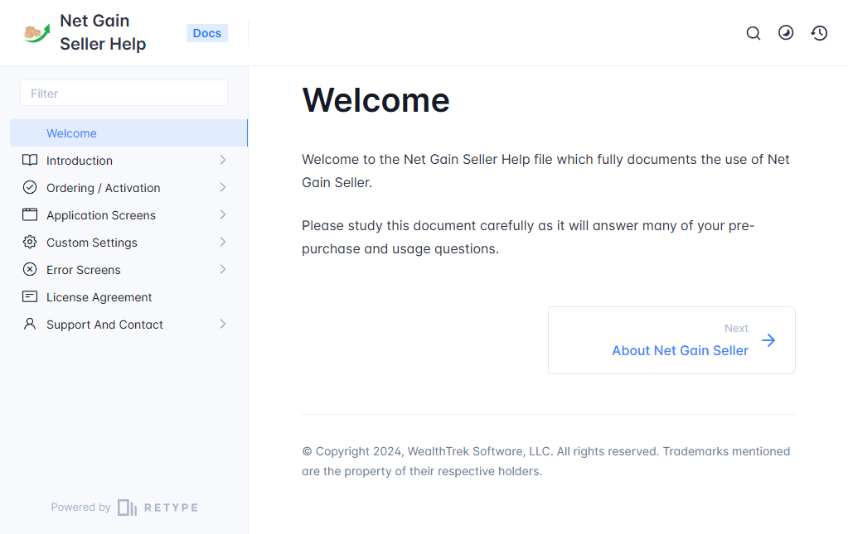Viewport: 848px width, 534px height.
Task: Click the Net Gain Seller logo icon
Action: [36, 33]
